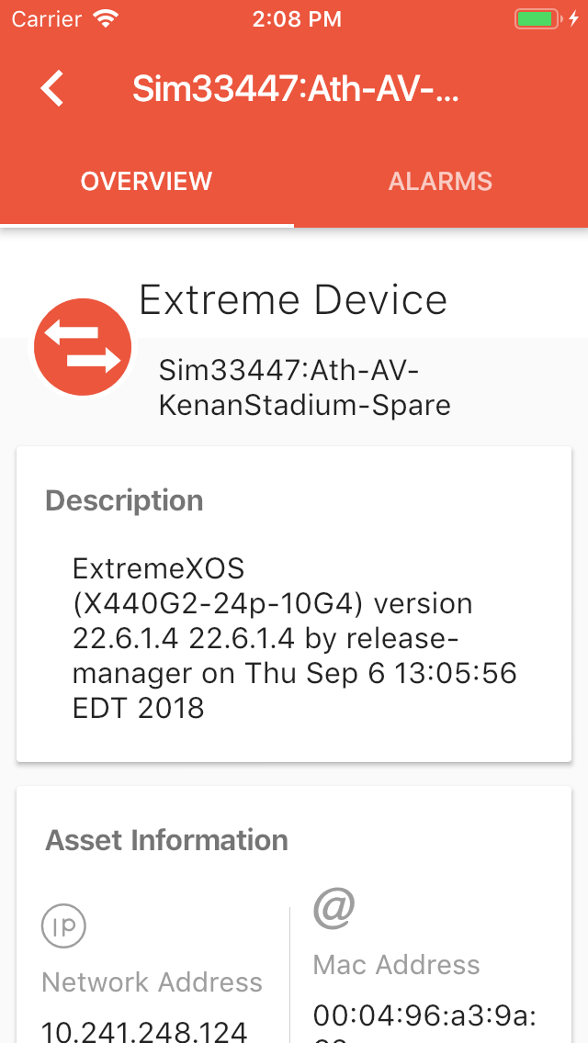
Task: Tap the Mac Address label
Action: [396, 964]
